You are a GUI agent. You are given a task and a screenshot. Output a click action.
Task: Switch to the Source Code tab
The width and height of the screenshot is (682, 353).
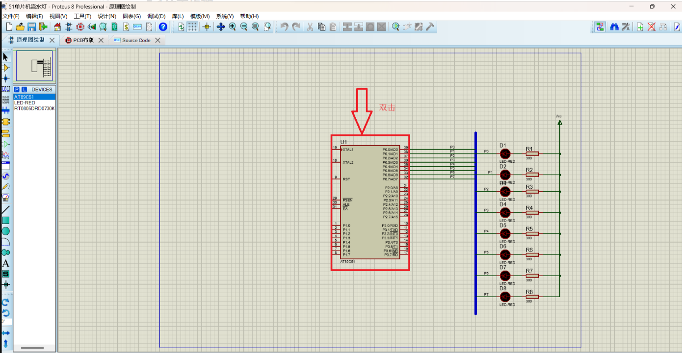tap(136, 40)
